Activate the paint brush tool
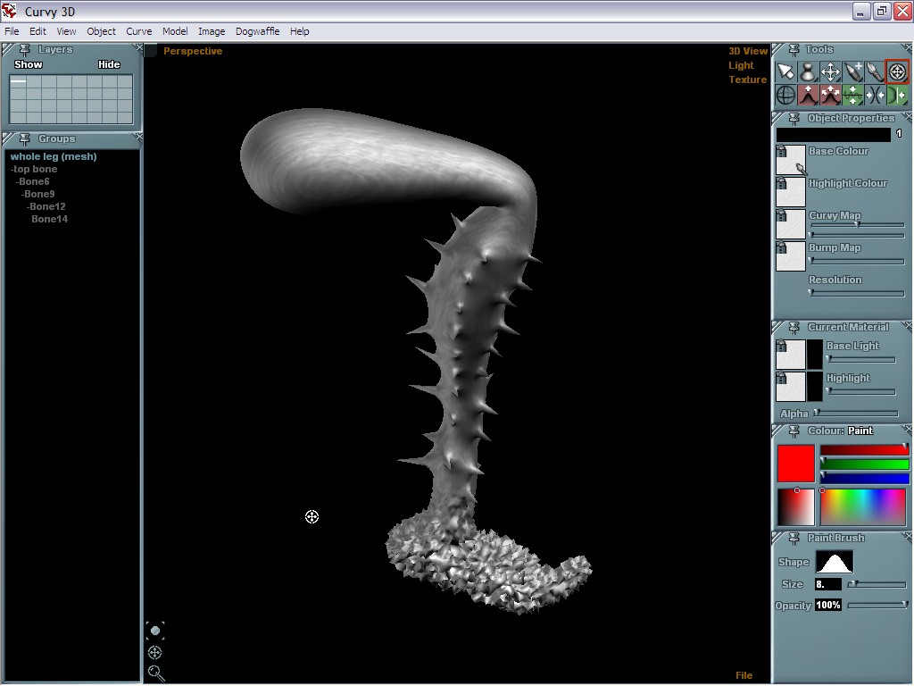This screenshot has height=686, width=914. pyautogui.click(x=876, y=71)
